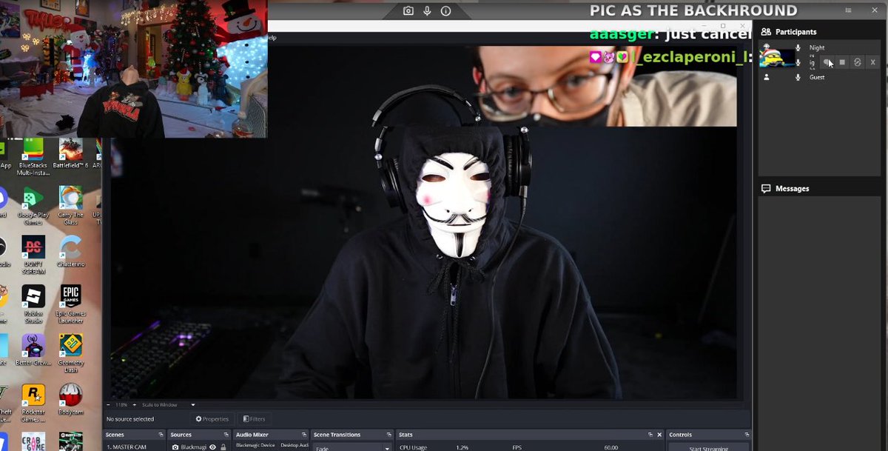Open the hamburger menu in the top-right corner
This screenshot has height=451, width=888.
[848, 10]
